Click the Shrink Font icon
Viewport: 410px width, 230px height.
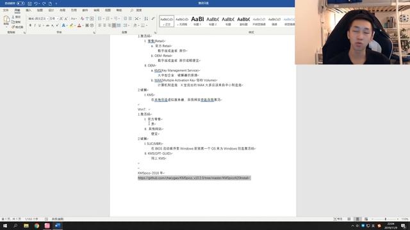tap(66, 19)
